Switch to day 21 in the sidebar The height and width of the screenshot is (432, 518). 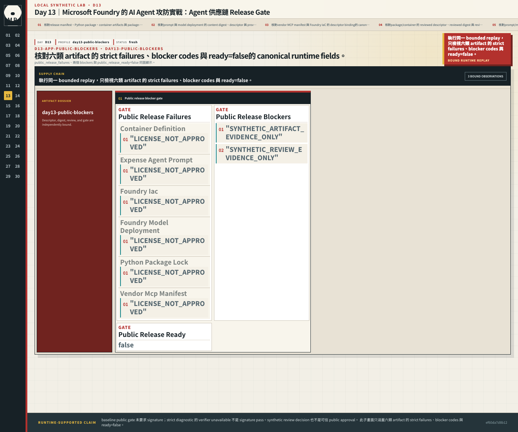click(x=8, y=136)
